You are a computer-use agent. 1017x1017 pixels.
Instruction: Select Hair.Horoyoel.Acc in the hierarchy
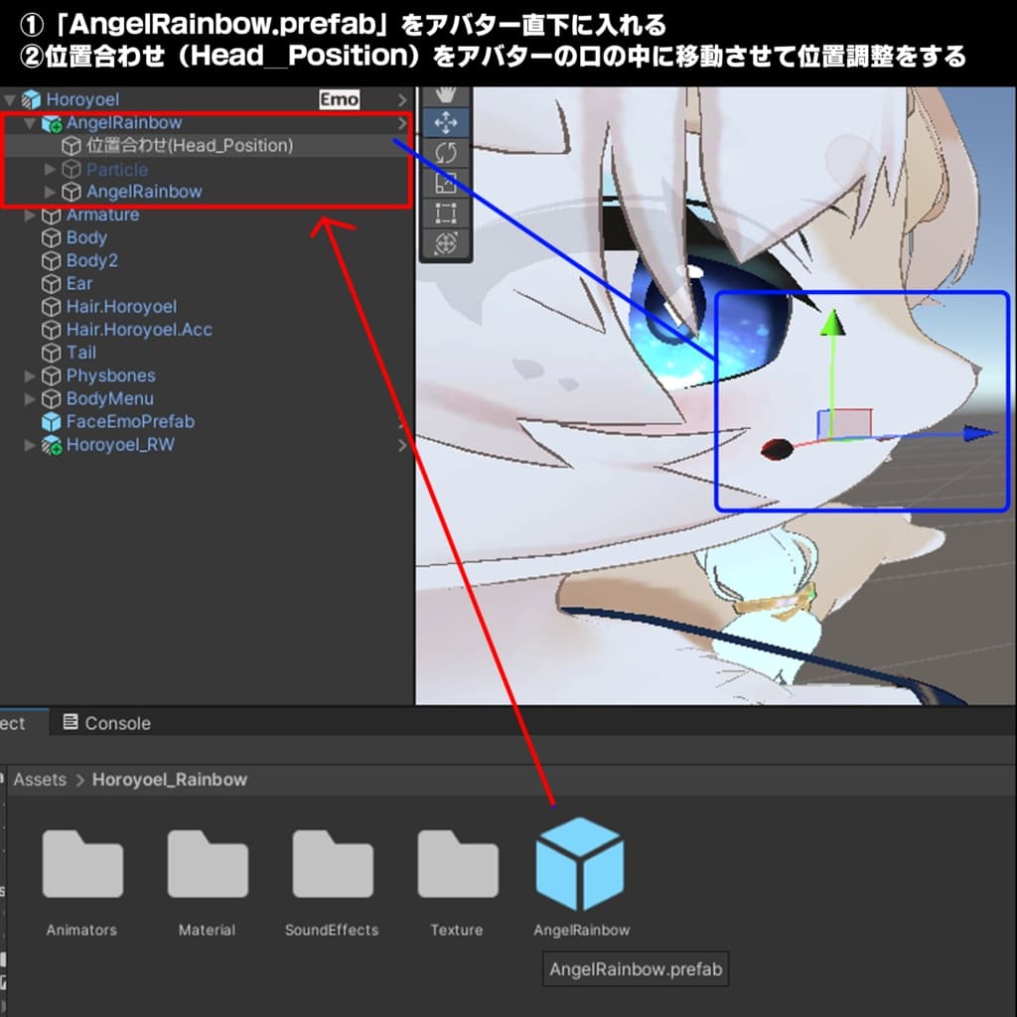pos(139,330)
